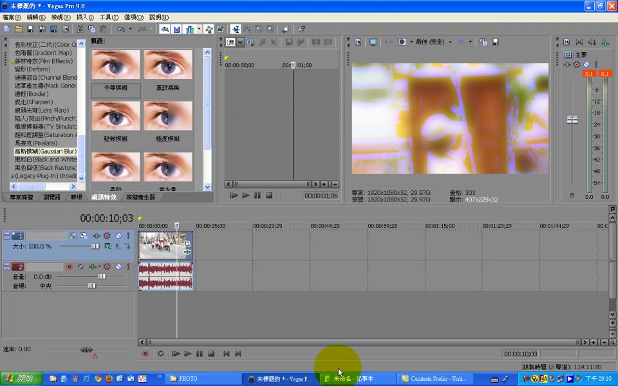Open the 插入 (Insert) menu
The width and height of the screenshot is (618, 386).
click(84, 17)
